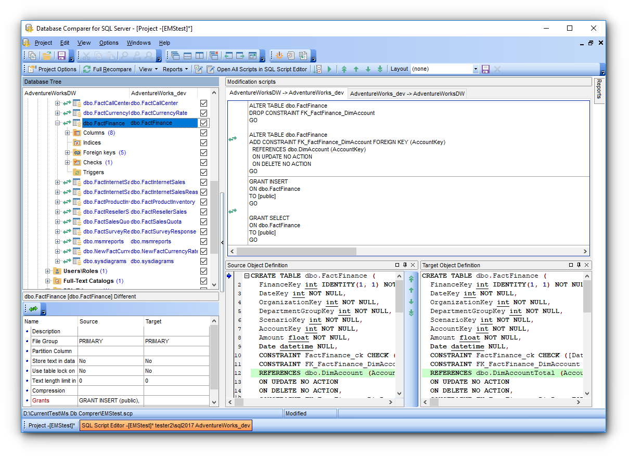This screenshot has height=456, width=629.
Task: Toggle the dbo.FactFinance row checkbox
Action: click(204, 123)
